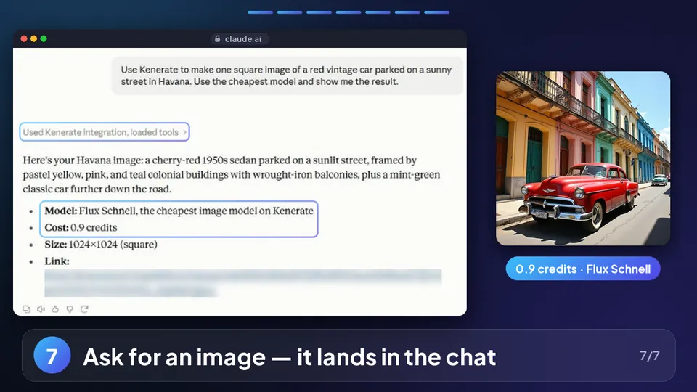The height and width of the screenshot is (392, 697).
Task: Select the last progress segment at top
Action: coord(436,12)
